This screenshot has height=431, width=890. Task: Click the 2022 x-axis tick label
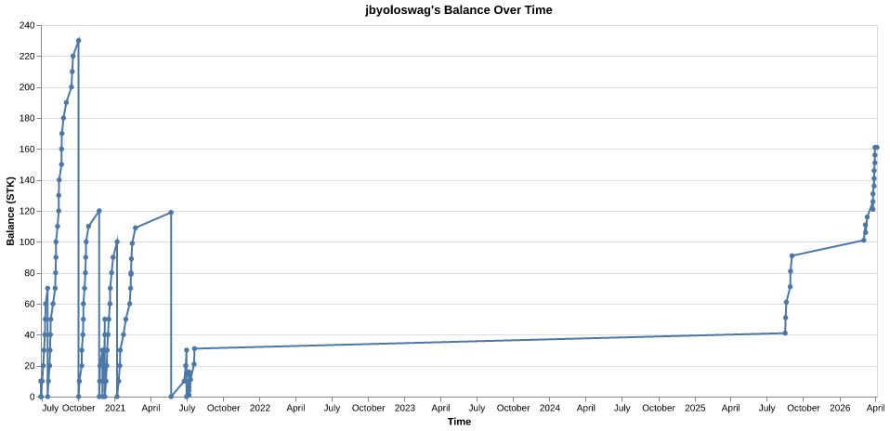pyautogui.click(x=260, y=408)
